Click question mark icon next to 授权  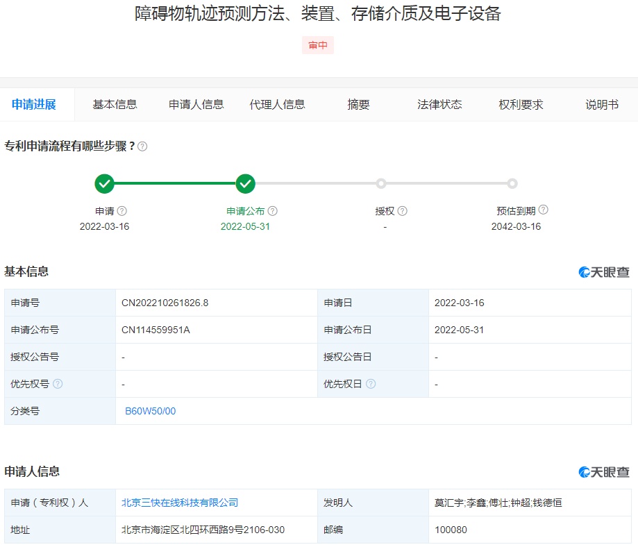click(402, 211)
